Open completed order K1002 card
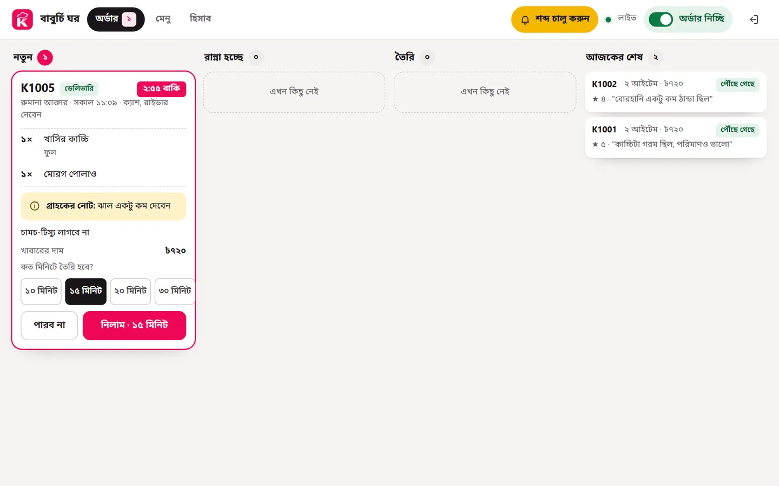This screenshot has height=486, width=779. 676,92
